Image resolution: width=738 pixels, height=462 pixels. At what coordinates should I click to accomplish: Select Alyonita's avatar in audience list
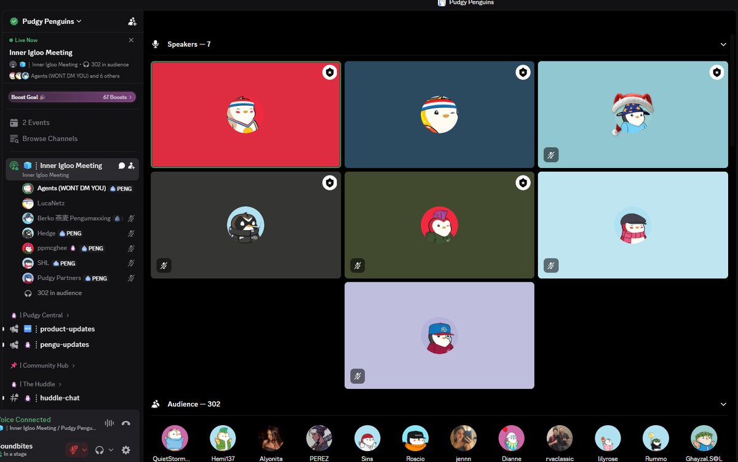[x=271, y=438]
